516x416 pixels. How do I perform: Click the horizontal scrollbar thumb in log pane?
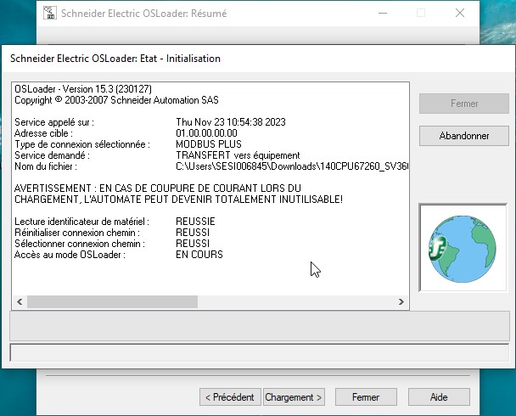coord(112,301)
